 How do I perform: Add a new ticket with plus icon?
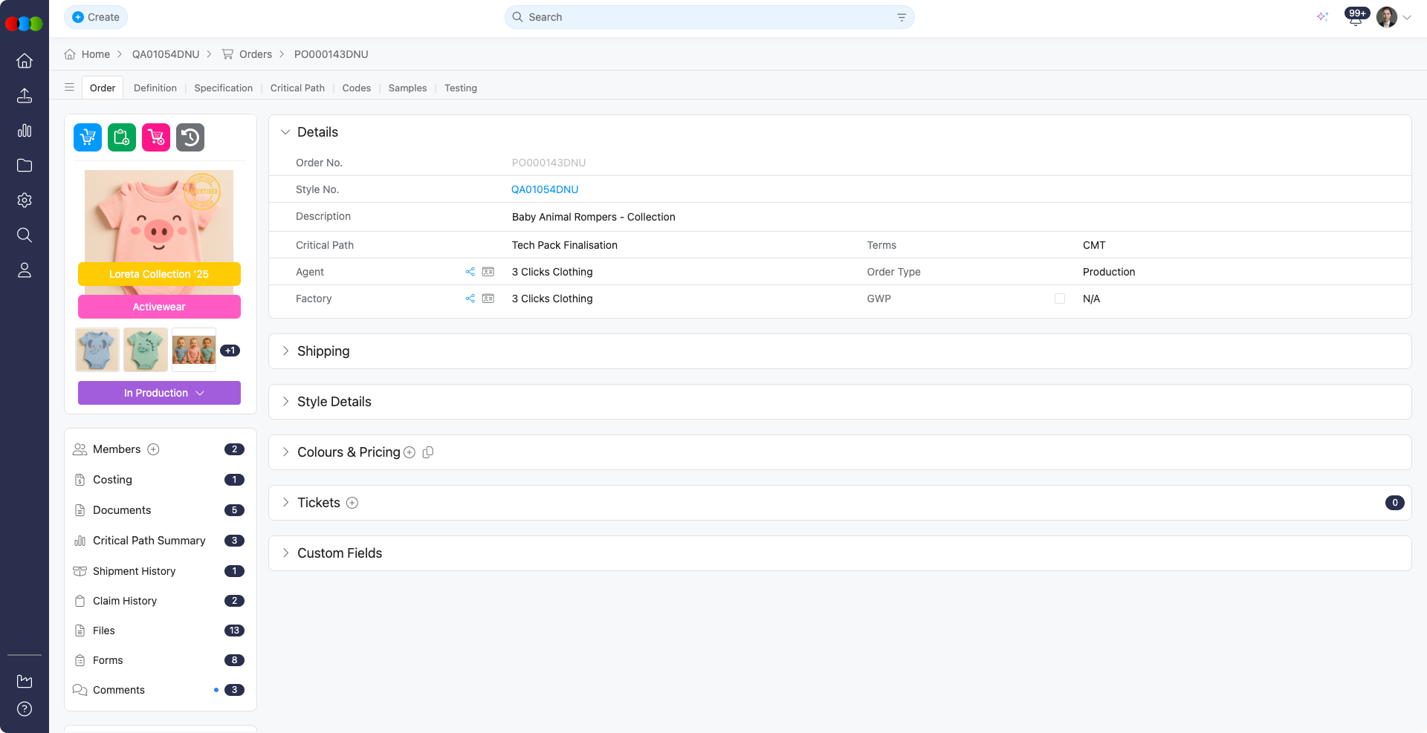(352, 503)
